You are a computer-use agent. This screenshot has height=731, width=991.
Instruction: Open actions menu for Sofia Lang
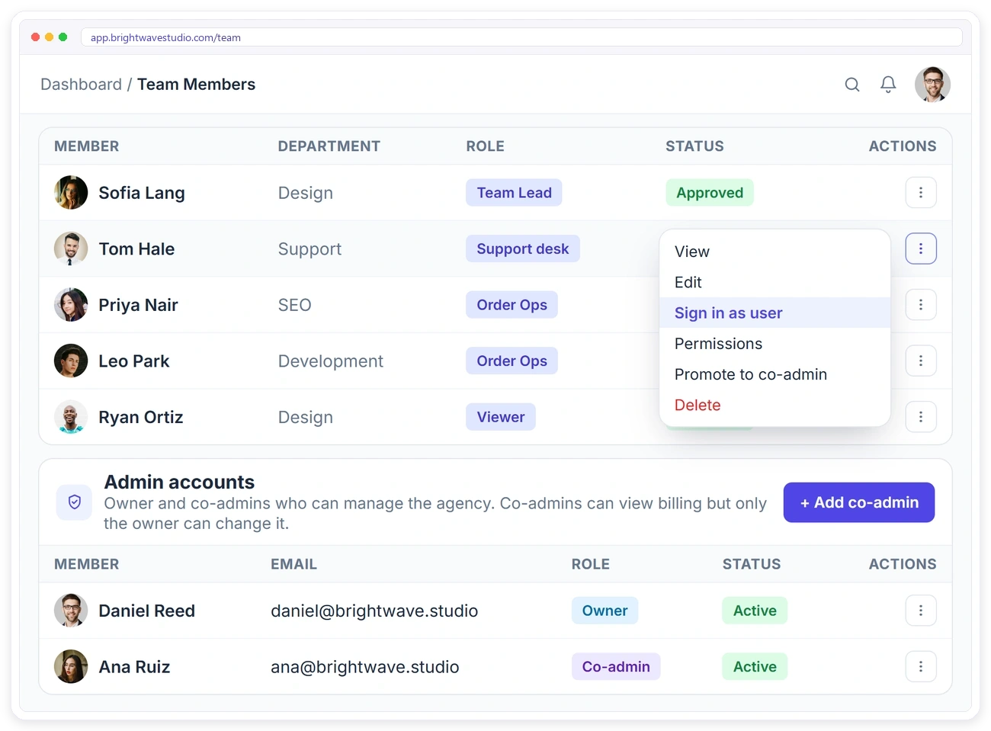click(921, 193)
